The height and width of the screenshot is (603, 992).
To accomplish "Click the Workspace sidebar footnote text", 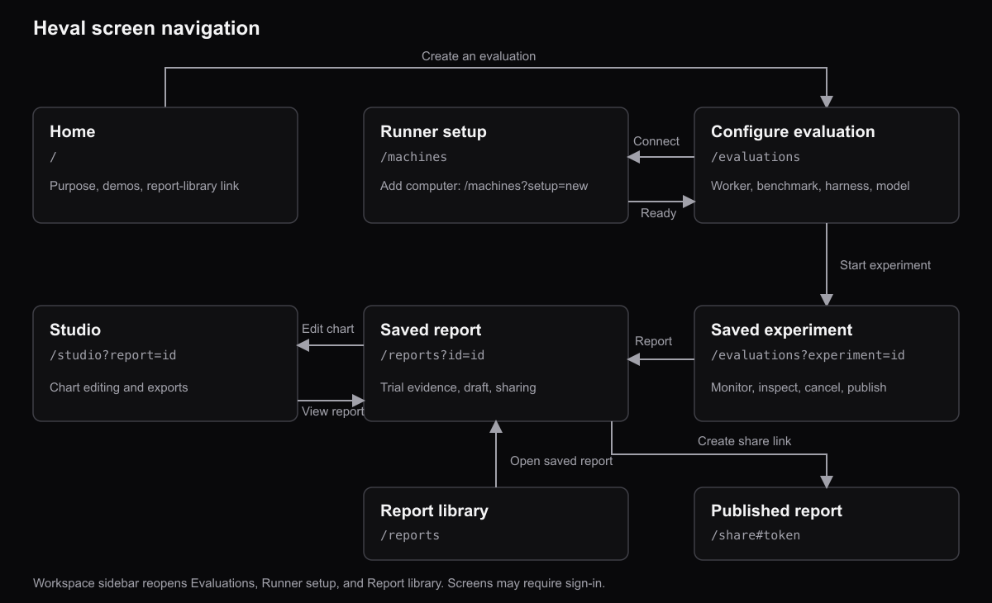I will click(x=319, y=583).
